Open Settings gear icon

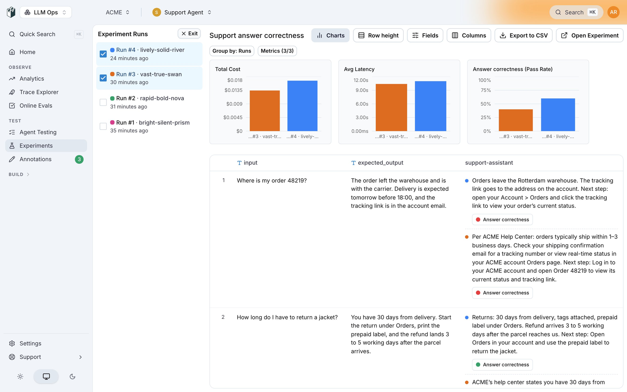[12, 343]
